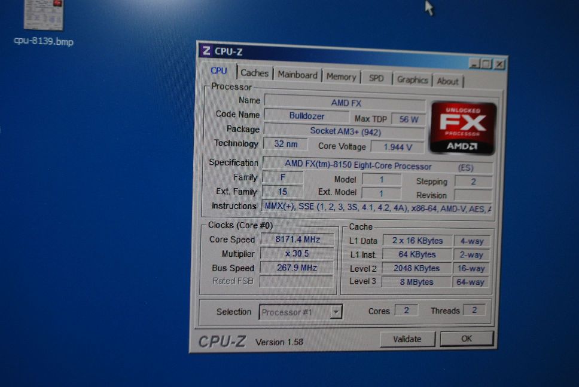Viewport: 579px width, 387px height.
Task: Click the 'x 30.5' multiplier value
Action: [297, 254]
